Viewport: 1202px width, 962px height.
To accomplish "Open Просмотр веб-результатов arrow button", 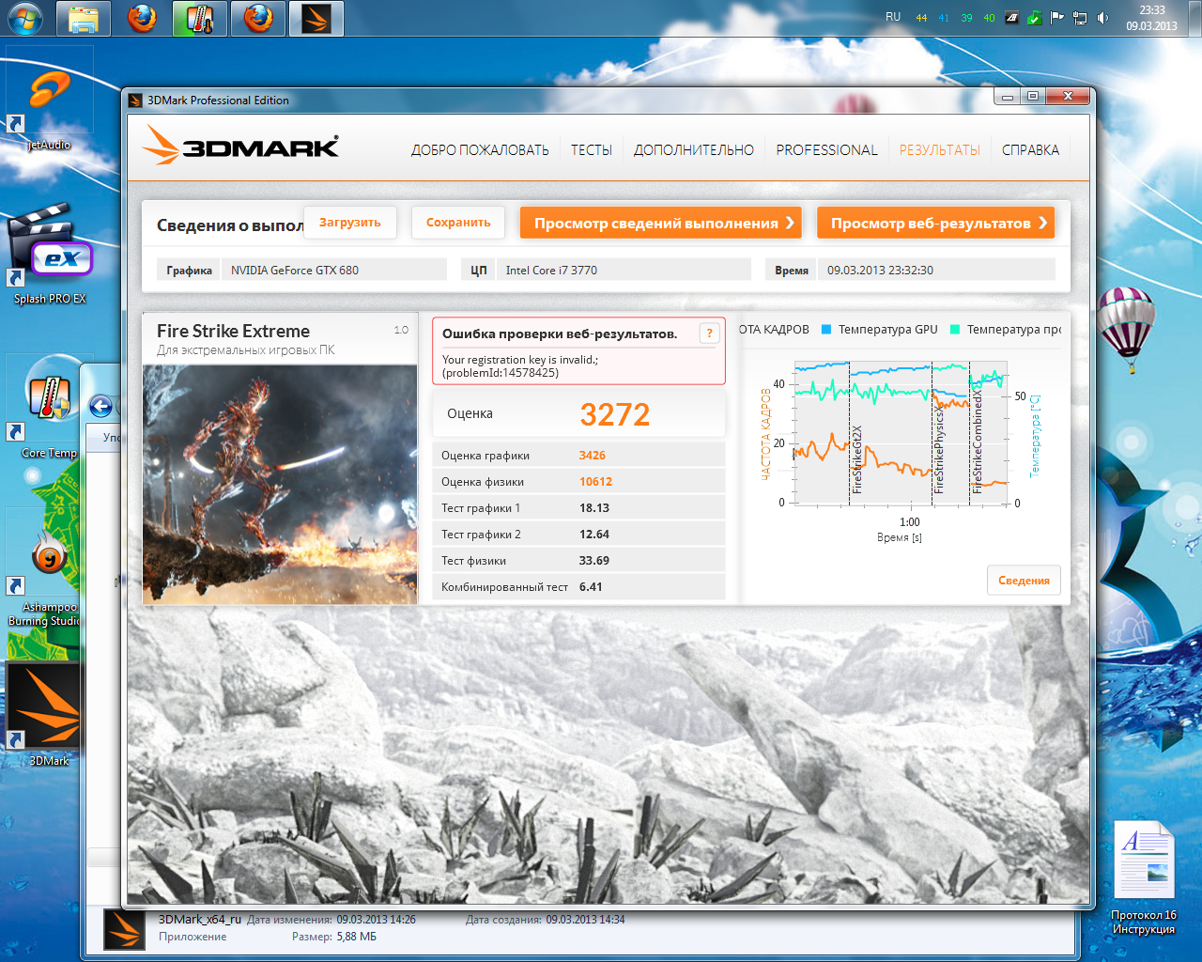I will [935, 224].
